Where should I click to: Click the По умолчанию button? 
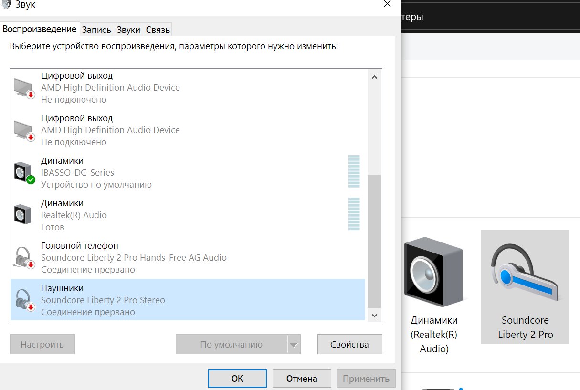(x=231, y=344)
